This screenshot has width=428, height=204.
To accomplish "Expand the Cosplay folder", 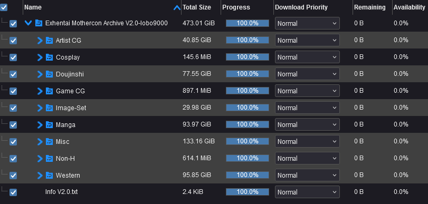I will (40, 57).
